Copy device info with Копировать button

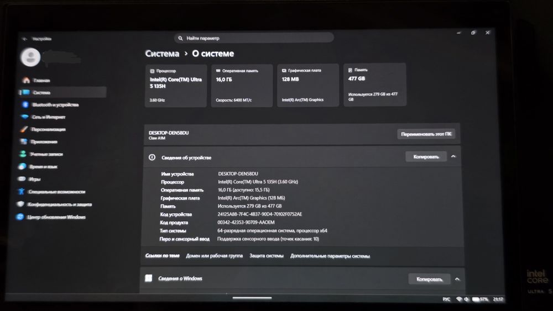click(x=426, y=156)
